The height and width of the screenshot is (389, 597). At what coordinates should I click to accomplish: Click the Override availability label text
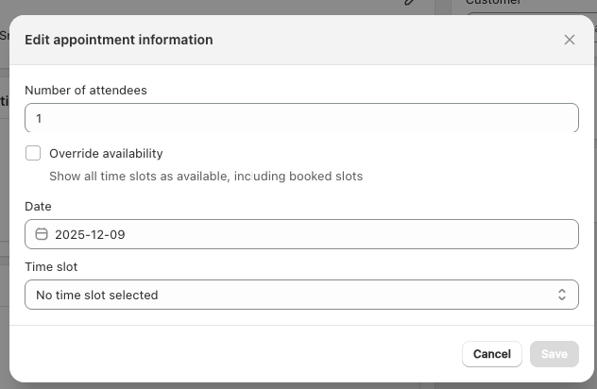click(106, 153)
